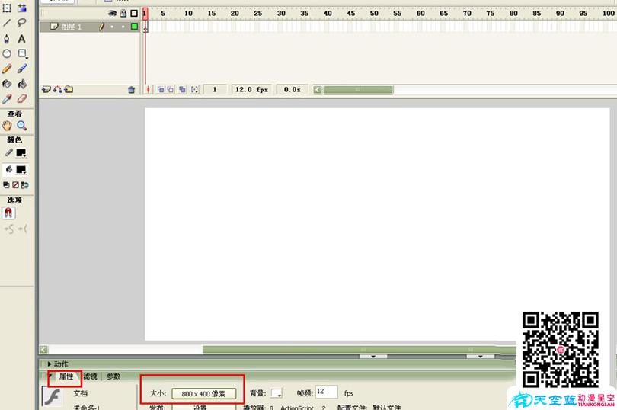This screenshot has width=617, height=410.
Task: Click the white stage canvas area
Action: 377,224
